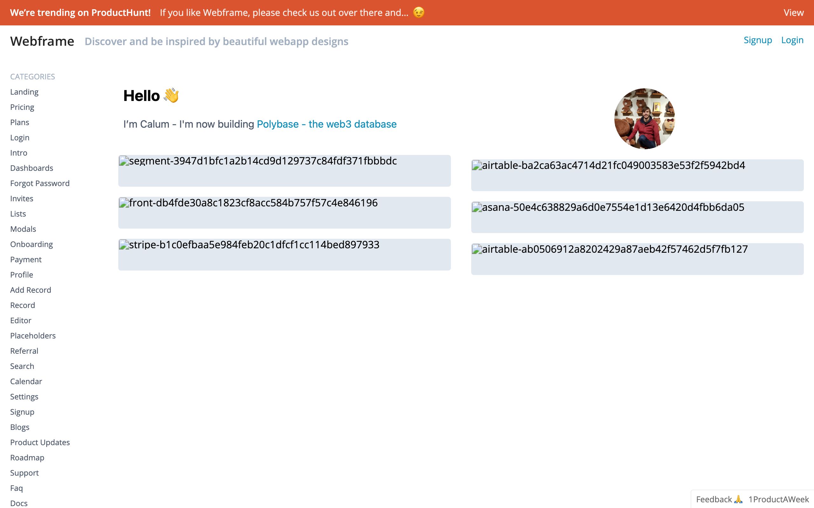Select the Pricing category
Screen dimensions: 814x508
pyautogui.click(x=22, y=107)
